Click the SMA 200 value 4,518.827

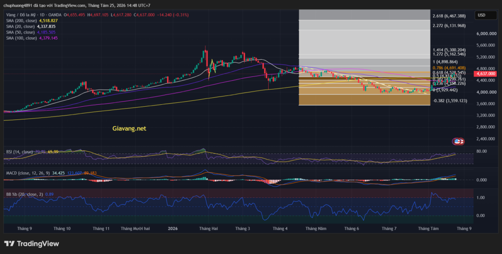49,21
